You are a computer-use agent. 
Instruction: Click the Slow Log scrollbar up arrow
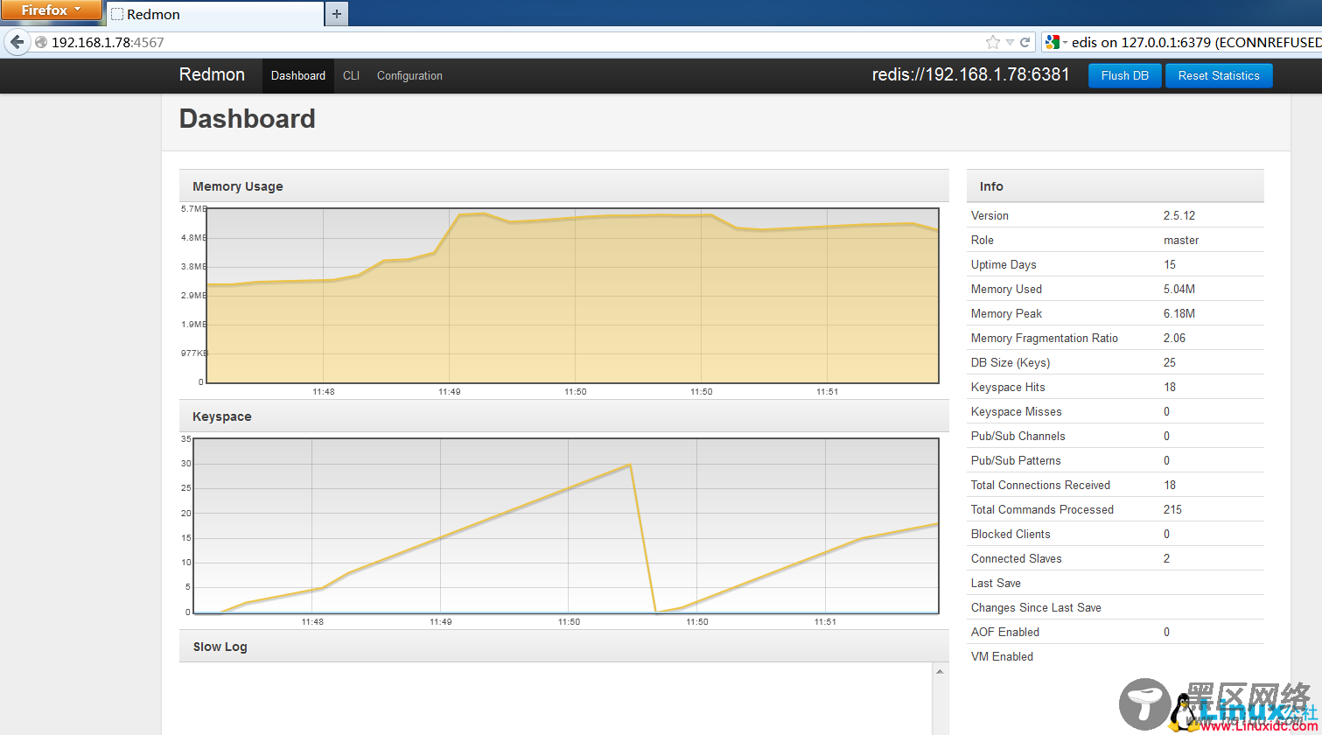[941, 672]
